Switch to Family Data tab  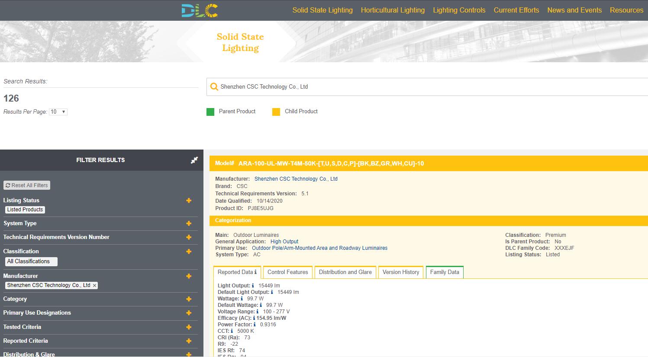[x=445, y=272]
